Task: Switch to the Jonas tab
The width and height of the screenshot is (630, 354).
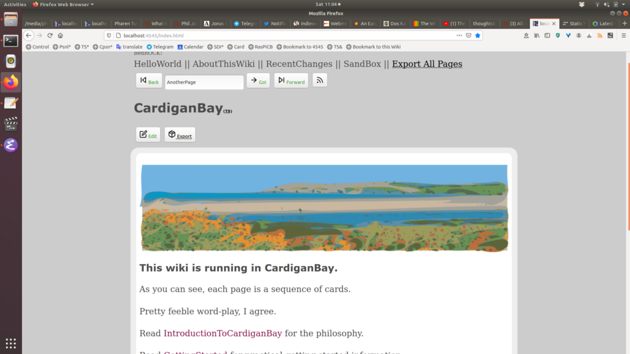Action: pos(215,23)
